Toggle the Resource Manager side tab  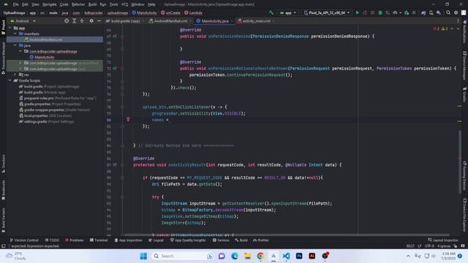3,58
